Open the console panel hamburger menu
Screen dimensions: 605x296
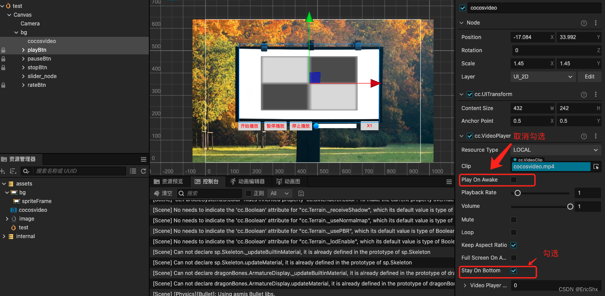[449, 182]
